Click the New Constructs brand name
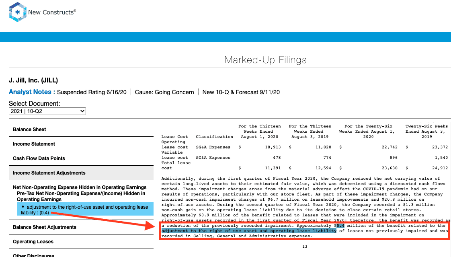Viewport: 451px width, 257px height. click(x=52, y=12)
